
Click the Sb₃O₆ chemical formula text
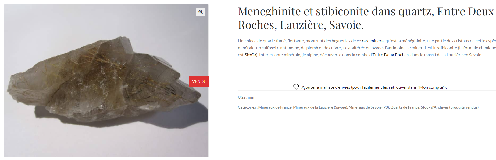click(x=250, y=55)
